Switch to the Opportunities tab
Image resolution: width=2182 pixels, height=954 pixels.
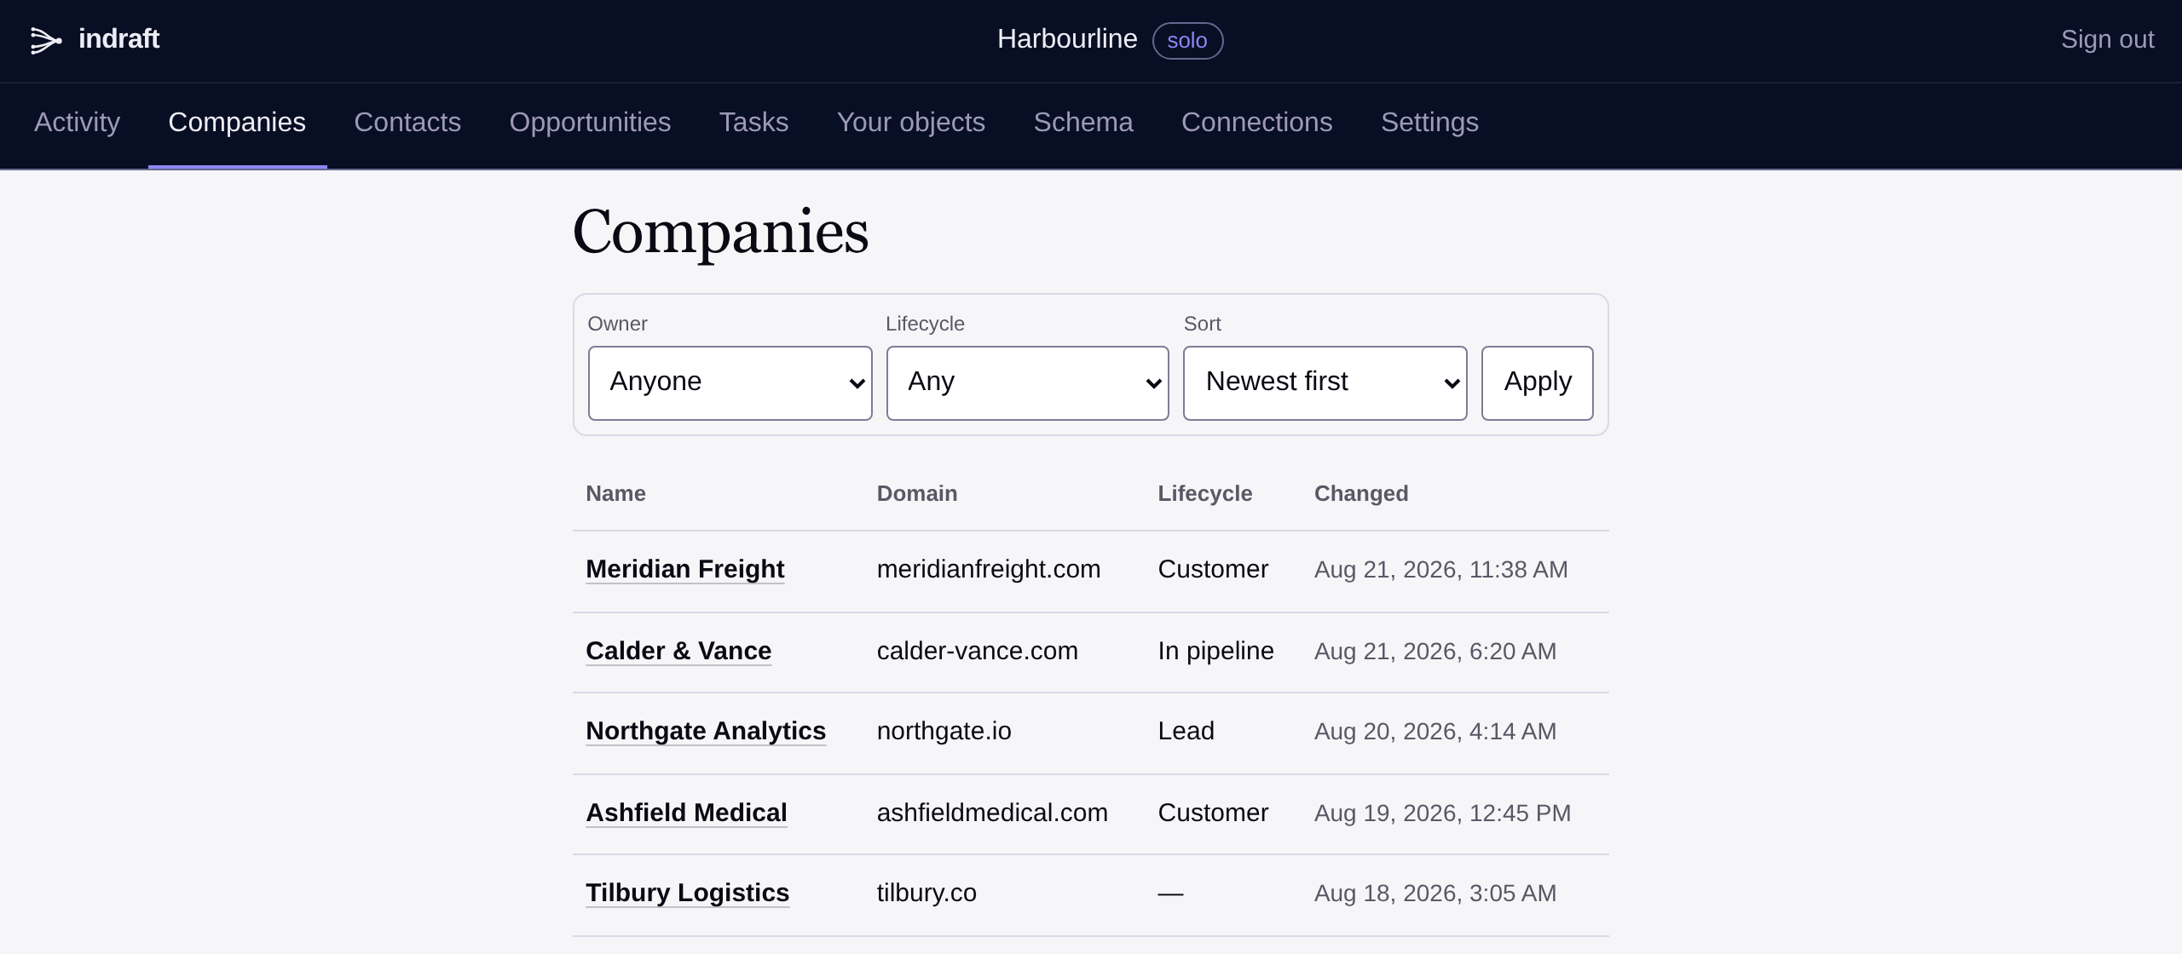click(590, 122)
